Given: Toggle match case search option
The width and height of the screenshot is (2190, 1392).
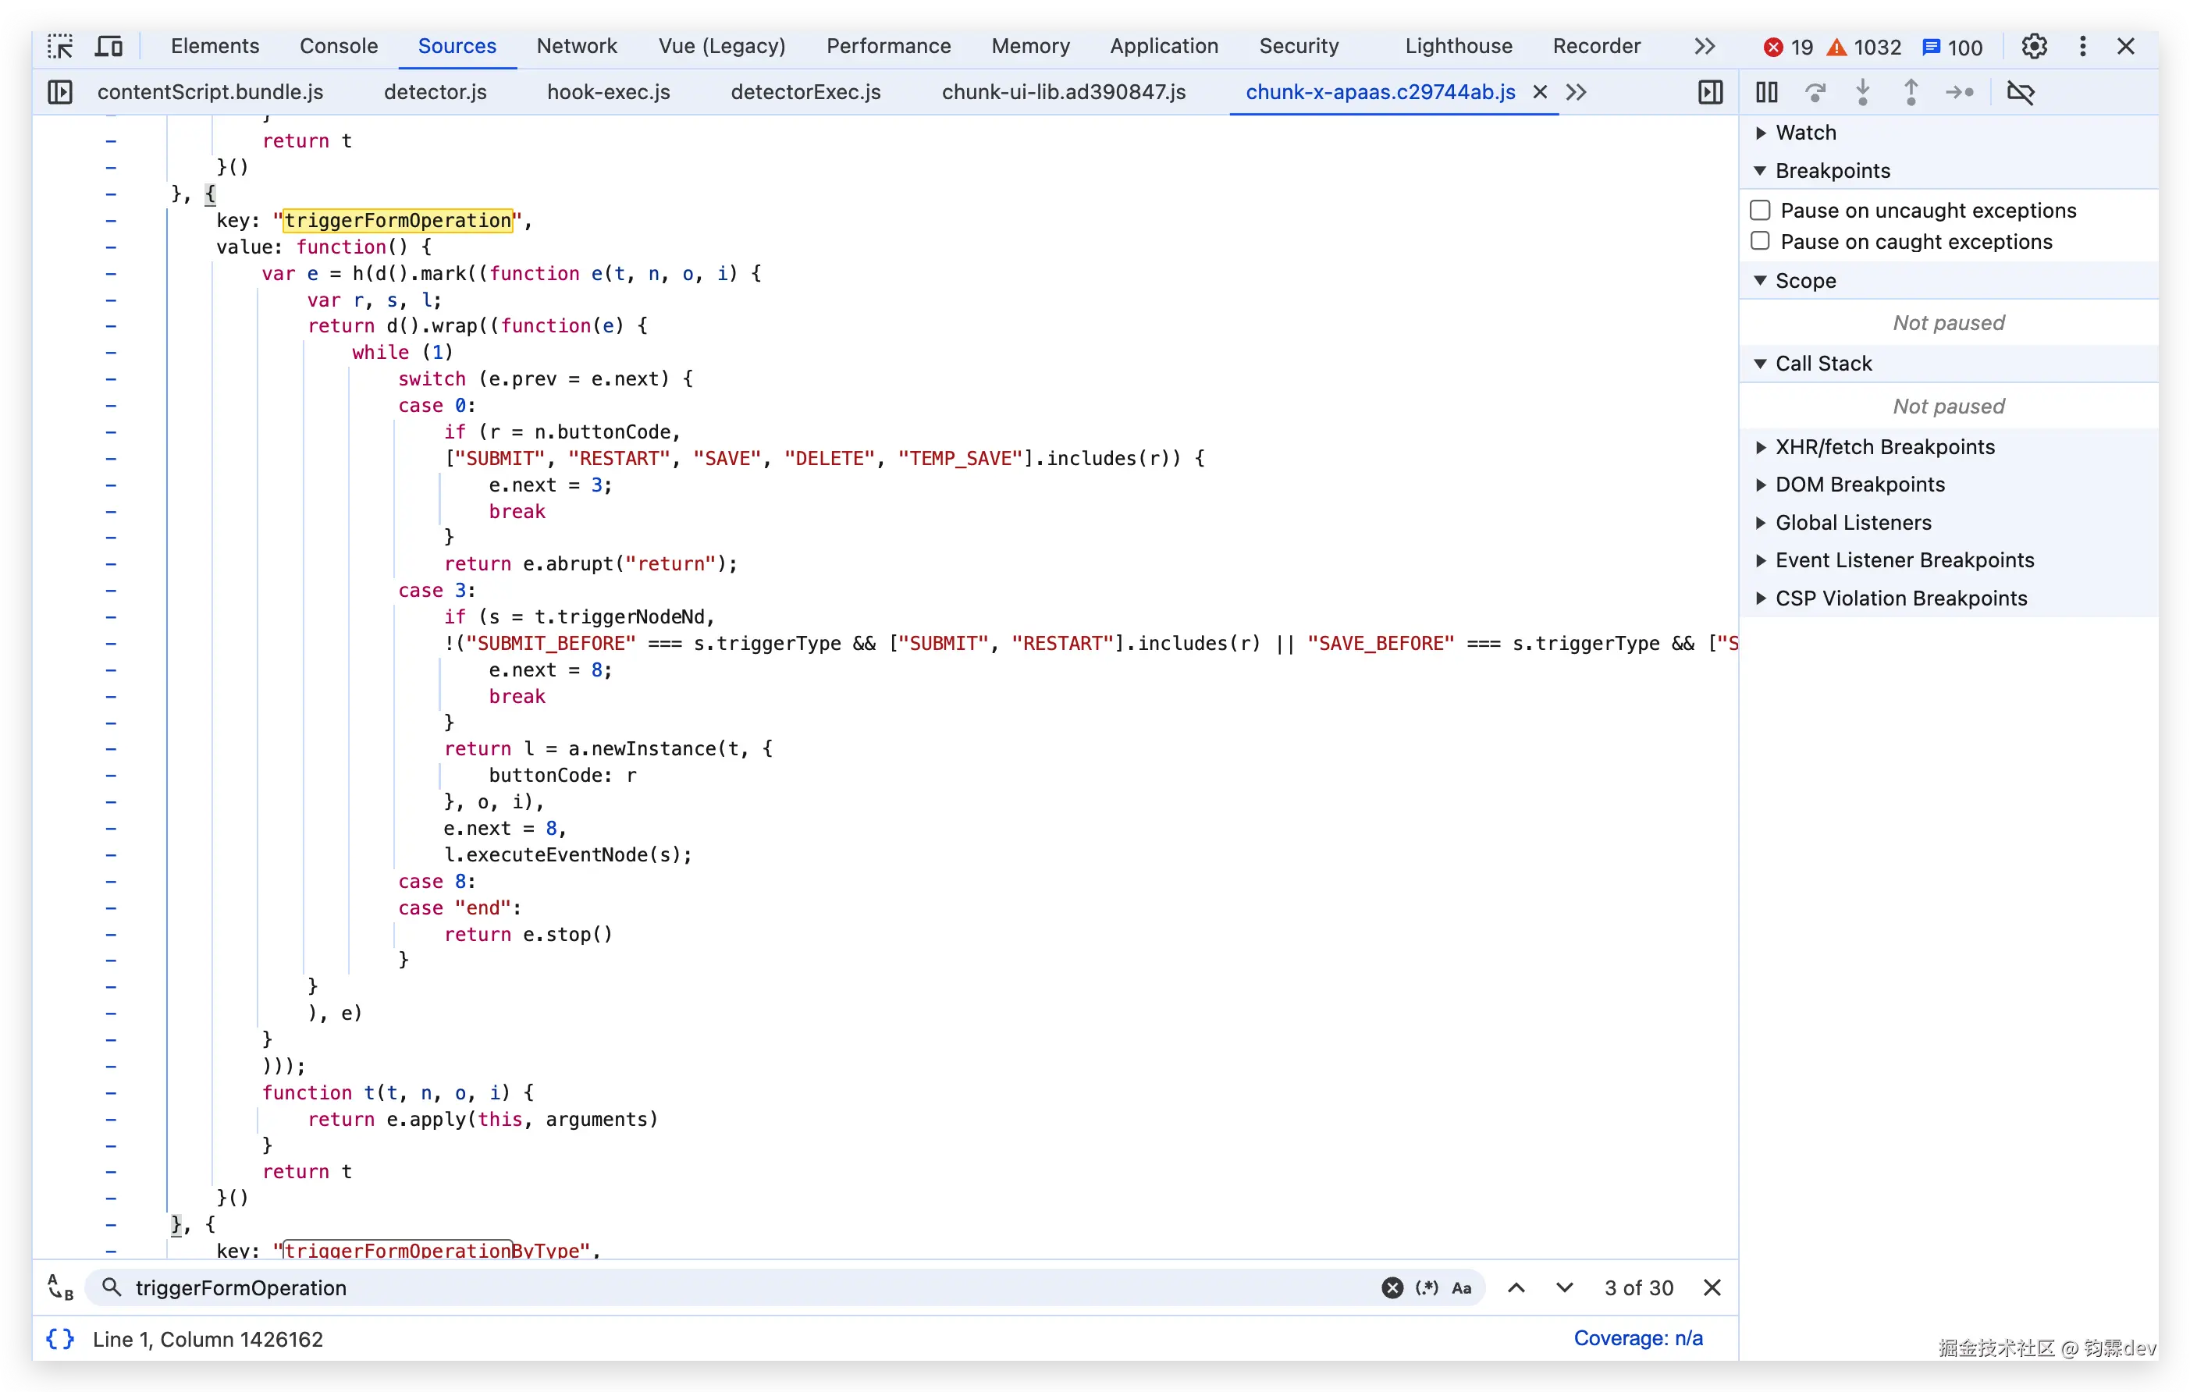Looking at the screenshot, I should coord(1462,1287).
